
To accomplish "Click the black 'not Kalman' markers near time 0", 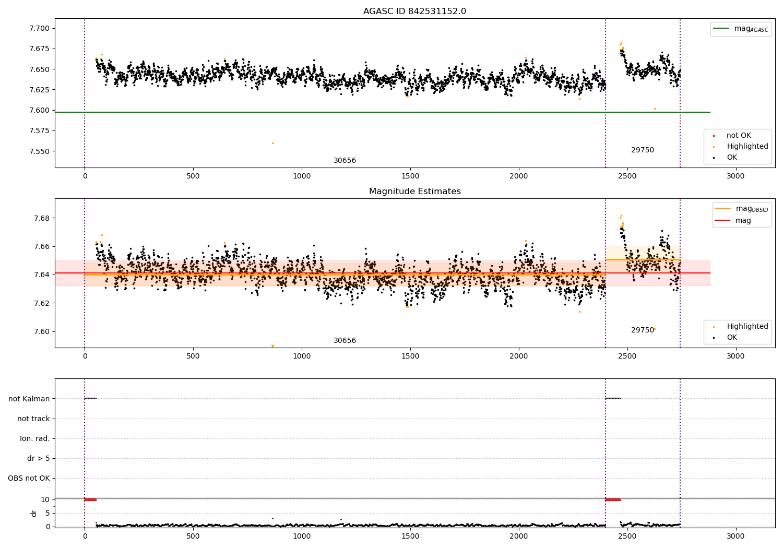I will tap(90, 398).
